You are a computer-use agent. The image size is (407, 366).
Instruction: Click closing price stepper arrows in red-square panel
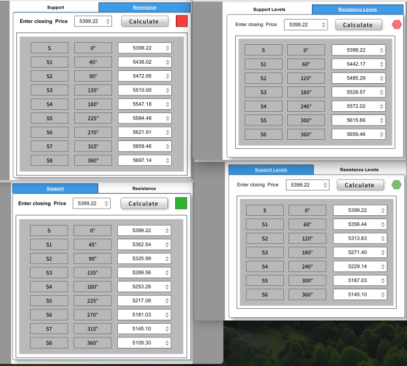point(107,21)
